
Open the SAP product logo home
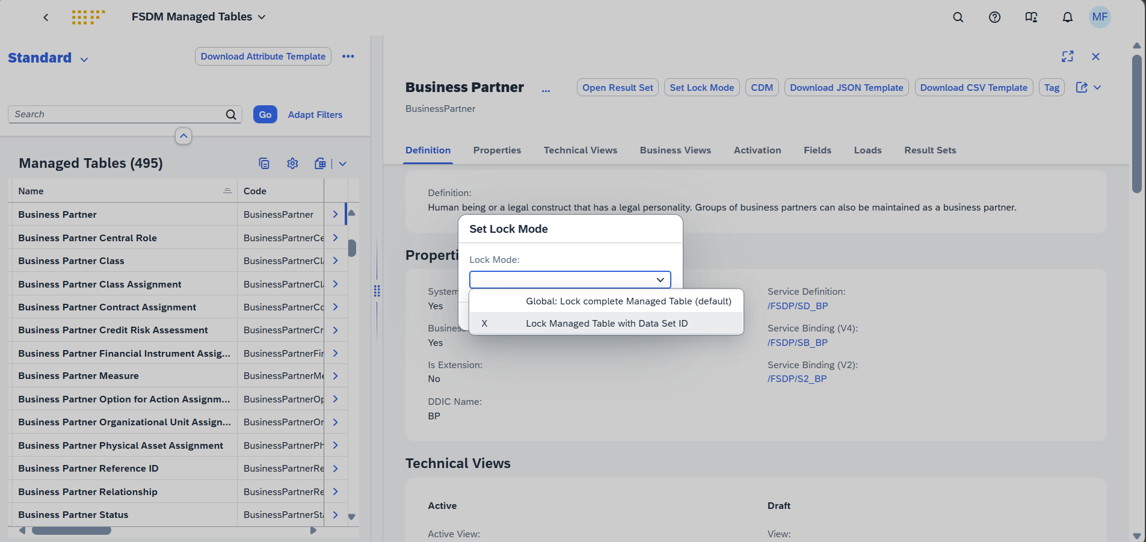click(88, 17)
